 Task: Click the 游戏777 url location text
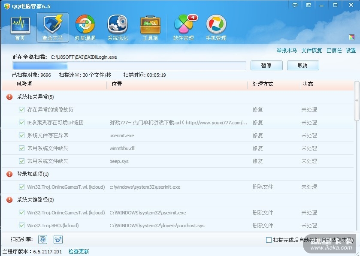point(178,123)
